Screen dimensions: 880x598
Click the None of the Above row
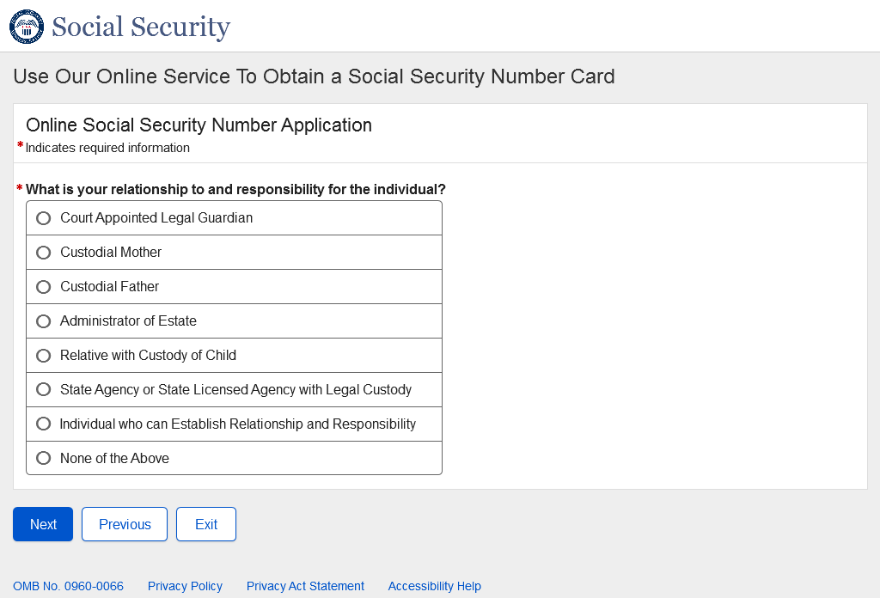pos(234,459)
